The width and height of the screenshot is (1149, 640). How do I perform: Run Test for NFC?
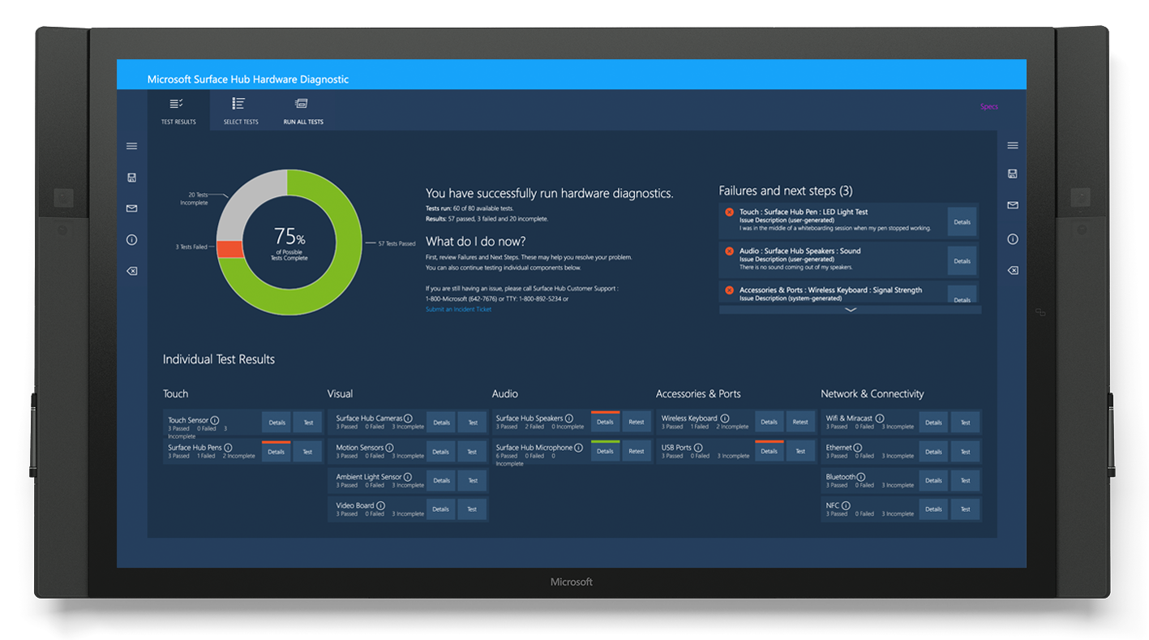(966, 509)
